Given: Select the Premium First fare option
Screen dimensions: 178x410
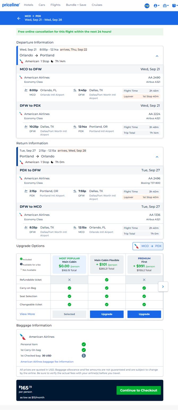Looking at the screenshot, I should click(x=144, y=264).
